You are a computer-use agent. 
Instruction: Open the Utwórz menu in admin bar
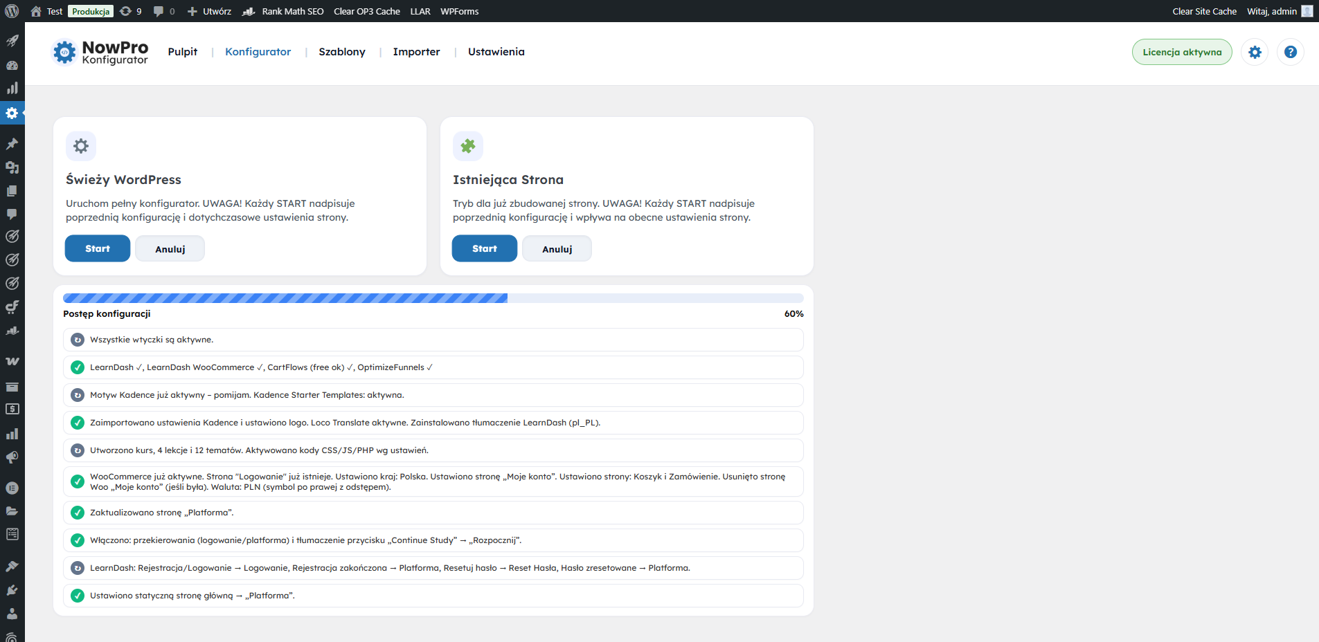click(x=210, y=11)
